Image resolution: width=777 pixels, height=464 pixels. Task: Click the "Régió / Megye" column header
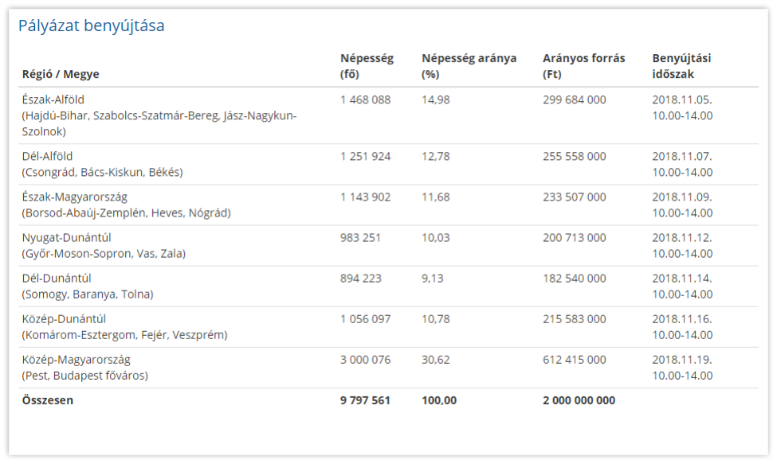pyautogui.click(x=61, y=74)
